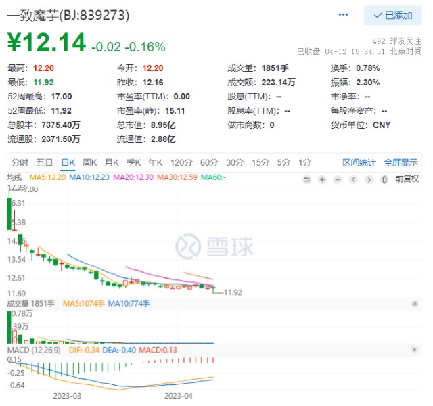Collapse the 成交量 volume panel
Image resolution: width=433 pixels, height=406 pixels.
pos(415,304)
